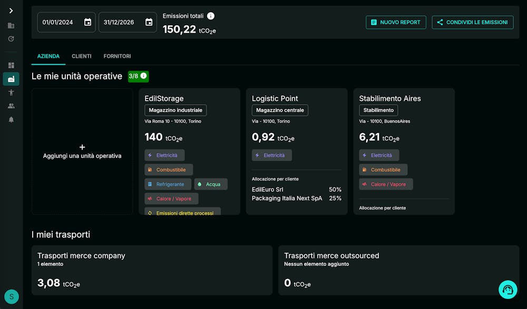Open the reports icon in the sidebar
The width and height of the screenshot is (527, 309).
point(11,25)
